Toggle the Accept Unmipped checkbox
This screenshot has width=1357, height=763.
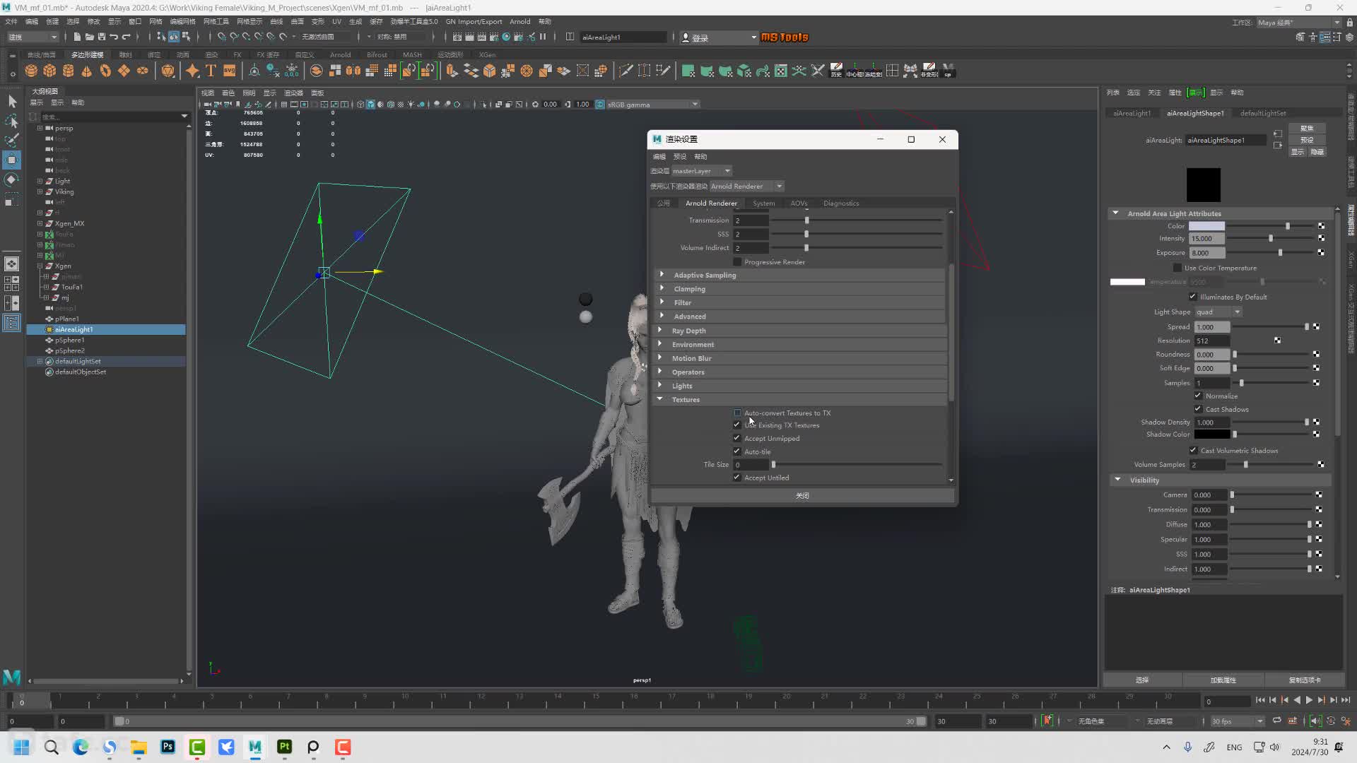tap(737, 438)
